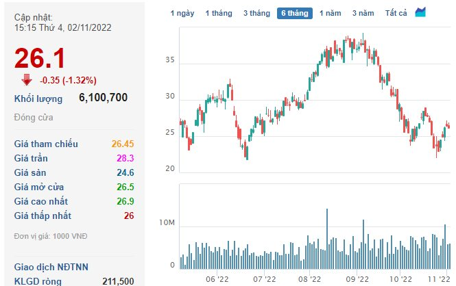Image resolution: width=456 pixels, height=286 pixels.
Task: Click the Khối lượng value 6,100,700
Action: [x=103, y=98]
